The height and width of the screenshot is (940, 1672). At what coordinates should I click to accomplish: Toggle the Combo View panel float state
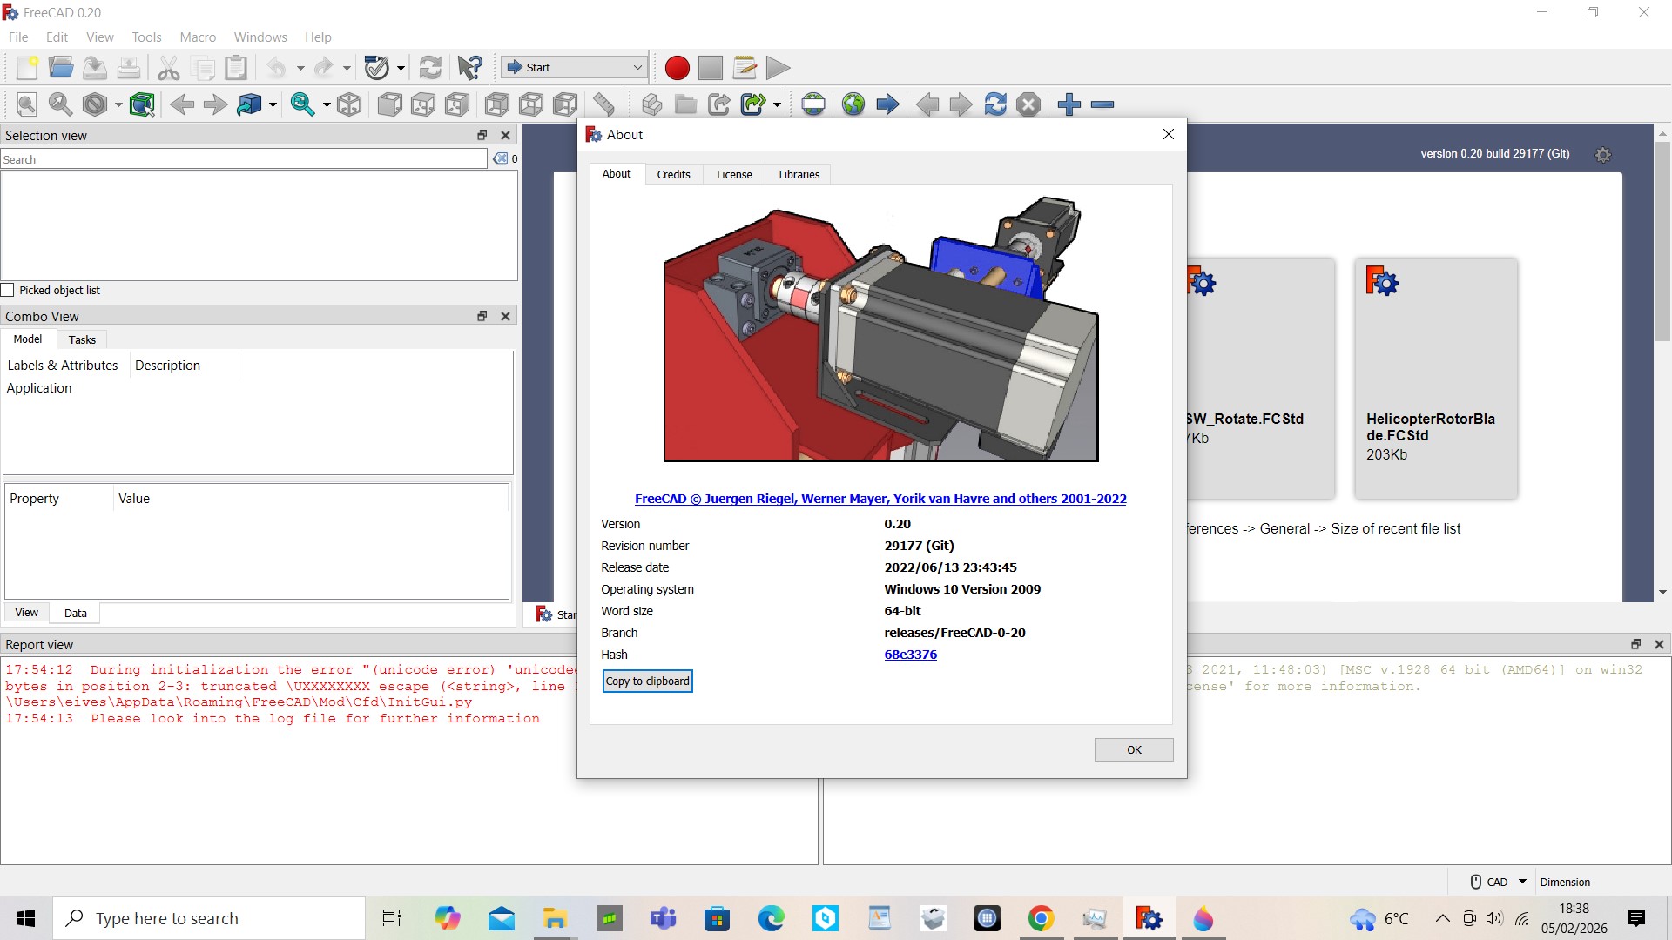point(482,316)
